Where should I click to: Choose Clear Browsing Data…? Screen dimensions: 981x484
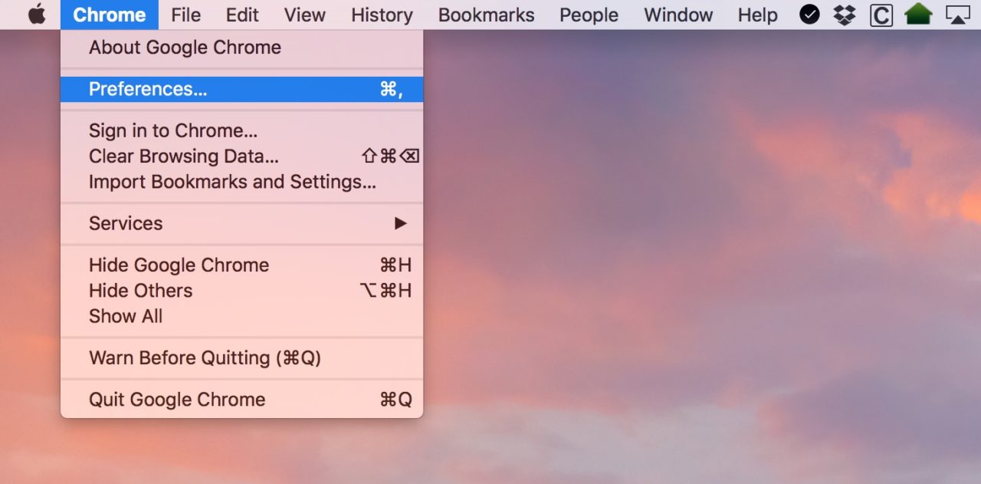[241, 156]
